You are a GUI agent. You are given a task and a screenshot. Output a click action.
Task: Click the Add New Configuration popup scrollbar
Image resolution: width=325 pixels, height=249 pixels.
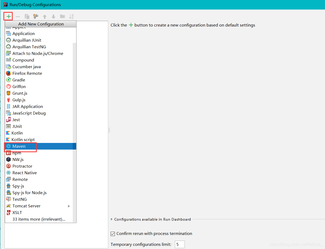(74, 133)
